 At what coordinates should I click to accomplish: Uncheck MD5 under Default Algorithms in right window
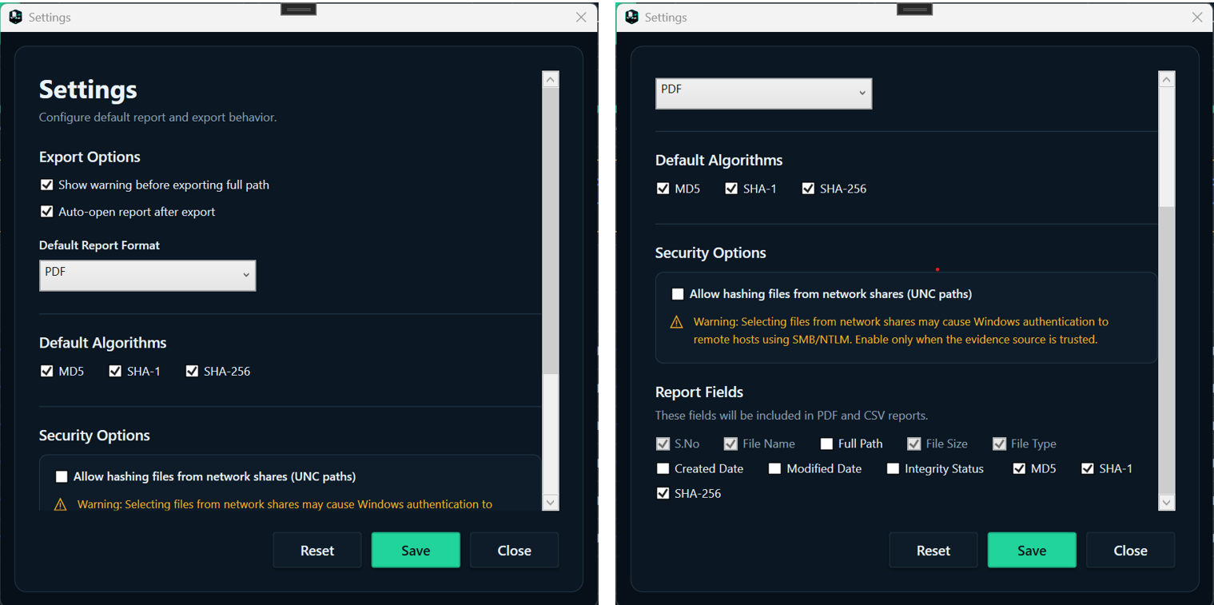(x=663, y=189)
